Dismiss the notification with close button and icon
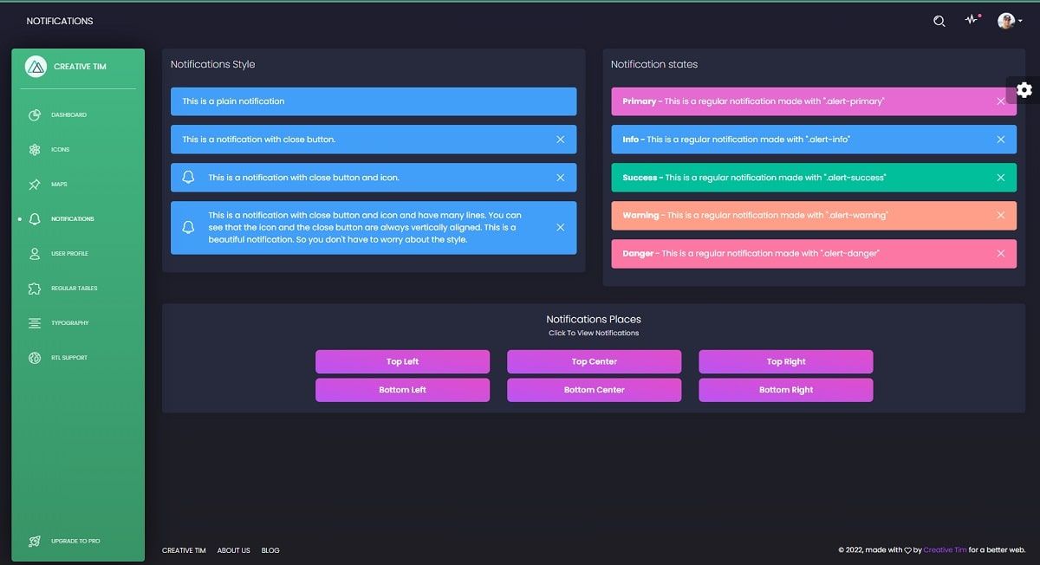 (x=559, y=177)
